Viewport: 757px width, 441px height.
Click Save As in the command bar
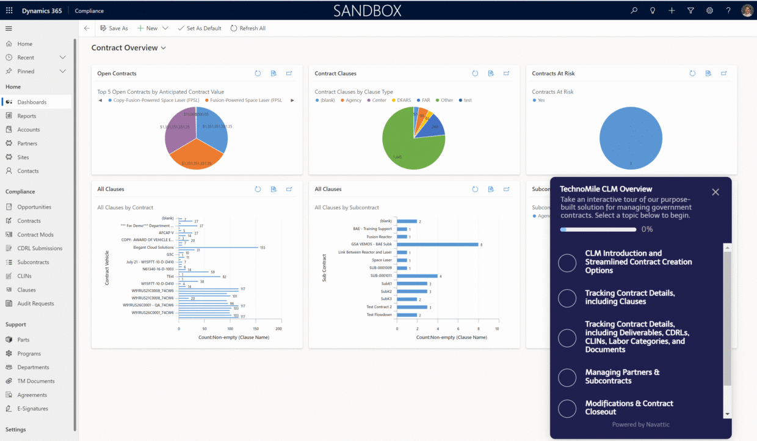pos(114,28)
